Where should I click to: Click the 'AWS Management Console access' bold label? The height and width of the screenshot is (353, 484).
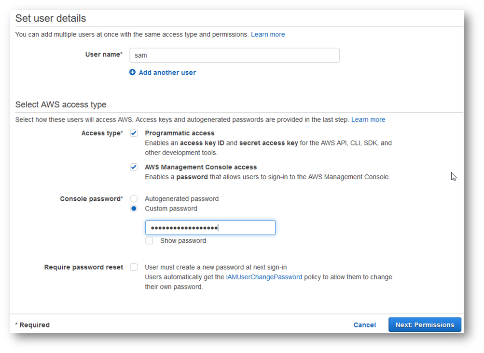click(x=201, y=167)
